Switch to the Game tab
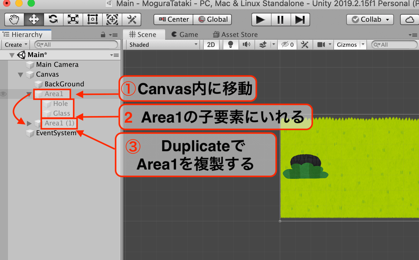Screen dimensions: 419x260 pos(185,34)
